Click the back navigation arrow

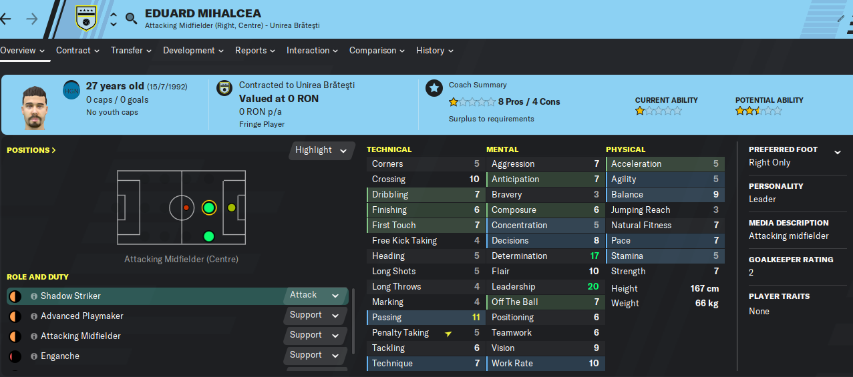tap(5, 18)
